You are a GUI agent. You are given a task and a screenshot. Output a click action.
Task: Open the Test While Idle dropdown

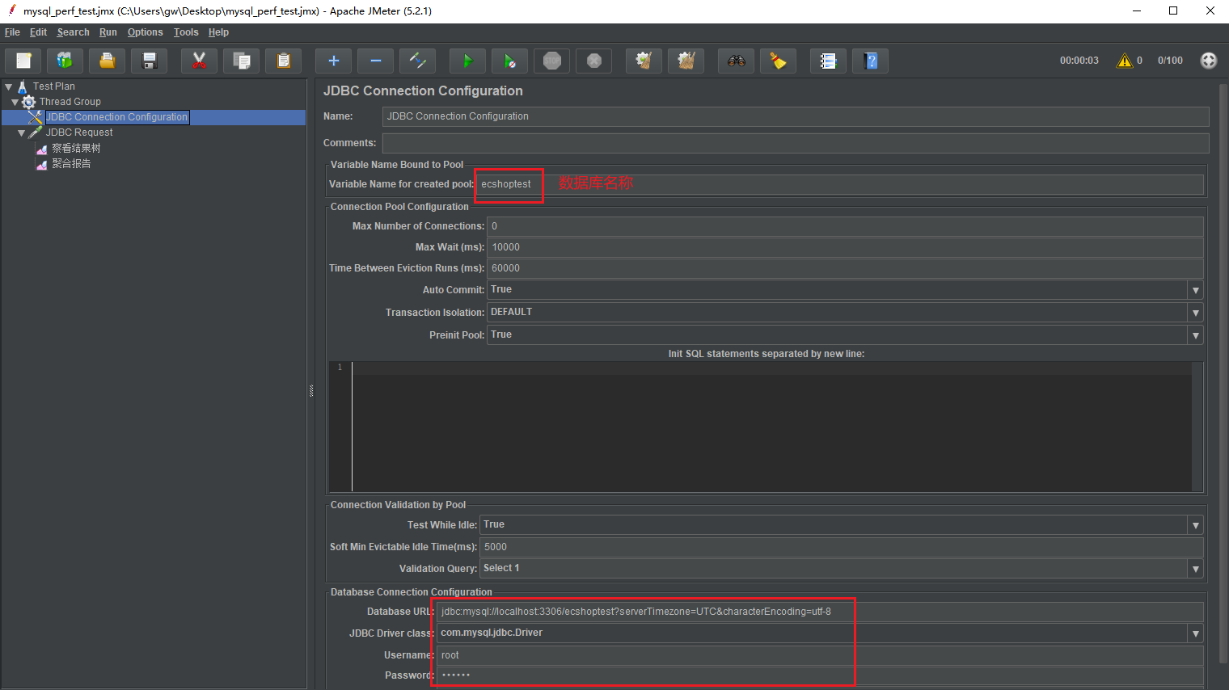(x=1195, y=525)
